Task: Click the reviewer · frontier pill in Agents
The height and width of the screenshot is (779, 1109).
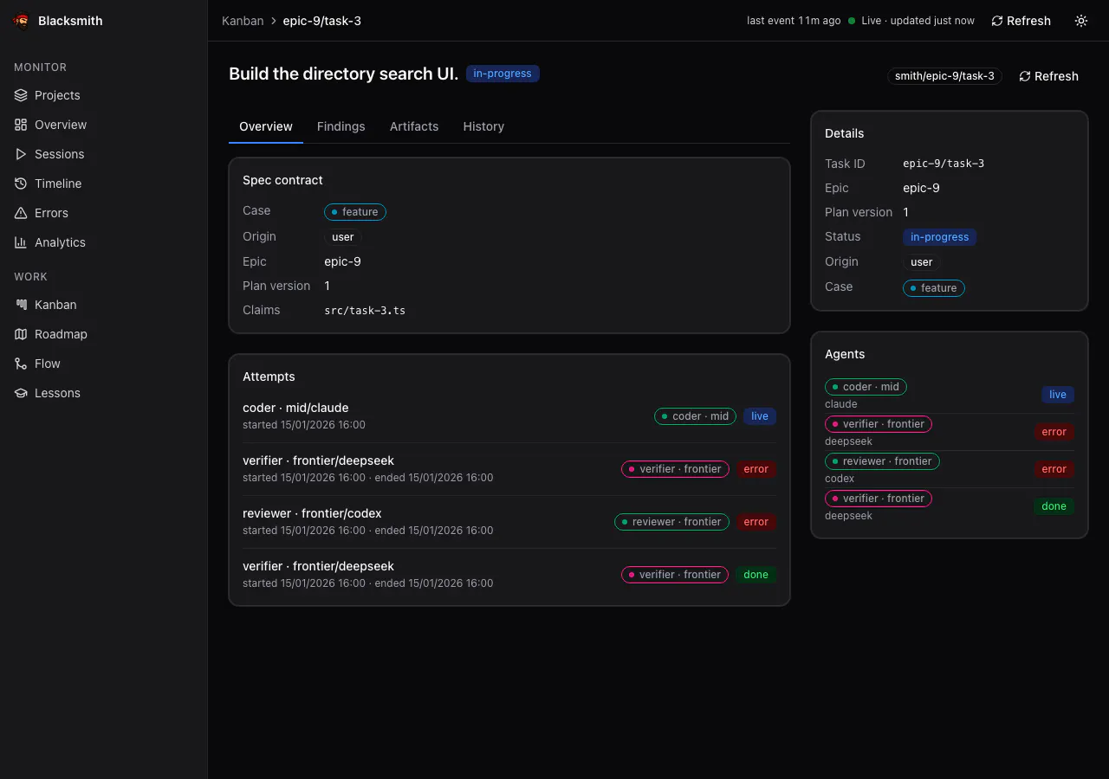Action: (x=882, y=461)
